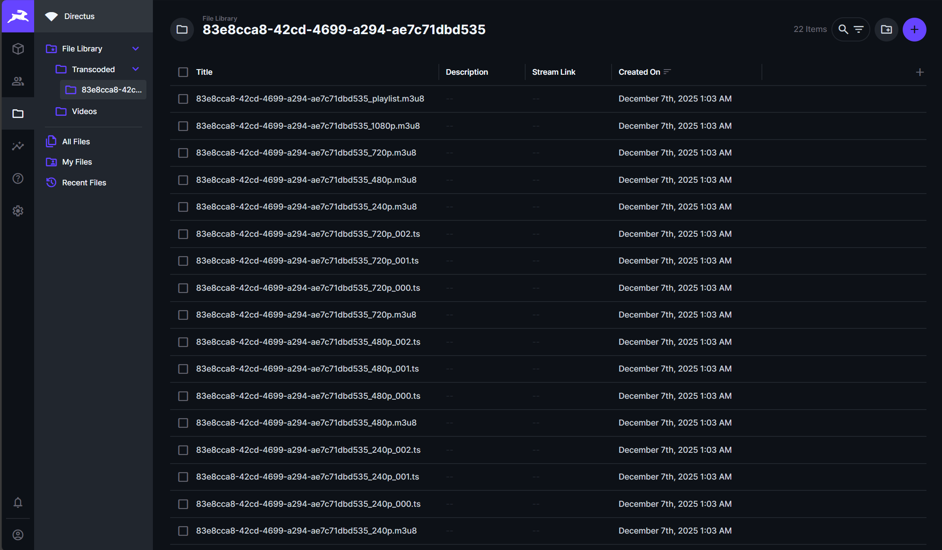Collapse the Transcoded folder
Screen dimensions: 942x550
[x=136, y=69]
